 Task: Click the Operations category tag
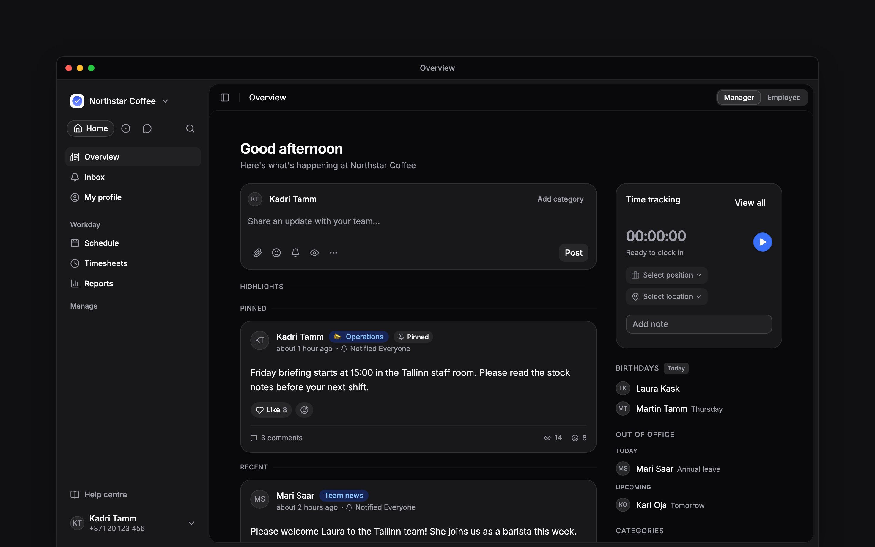tap(359, 337)
